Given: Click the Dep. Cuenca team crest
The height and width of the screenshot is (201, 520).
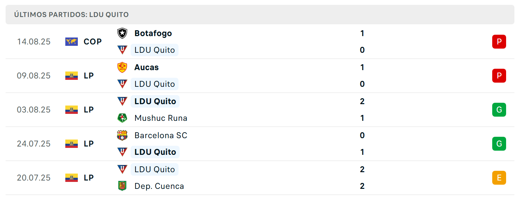Looking at the screenshot, I should tap(122, 186).
